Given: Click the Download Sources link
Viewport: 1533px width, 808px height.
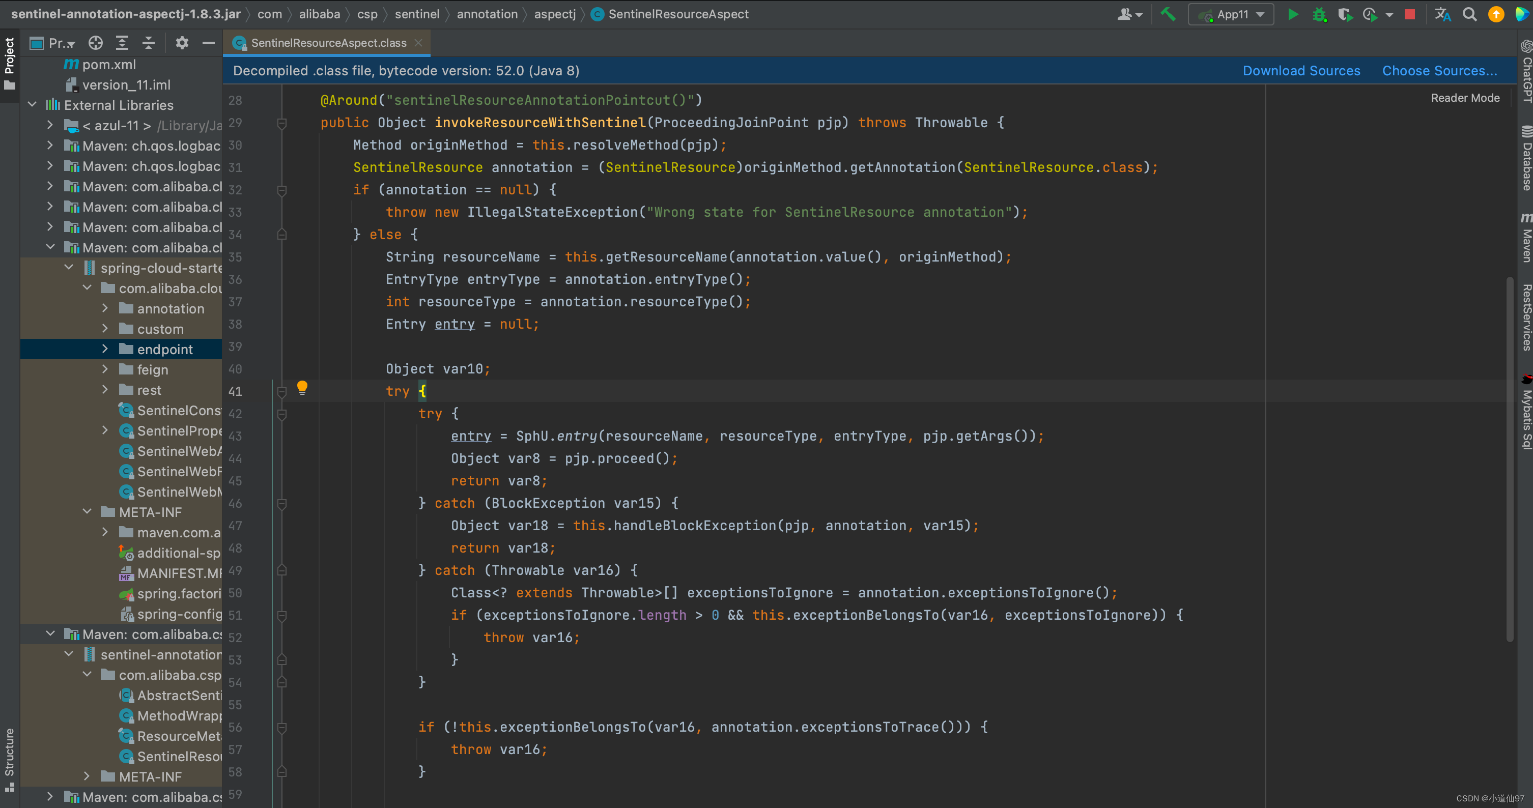Looking at the screenshot, I should (1301, 71).
